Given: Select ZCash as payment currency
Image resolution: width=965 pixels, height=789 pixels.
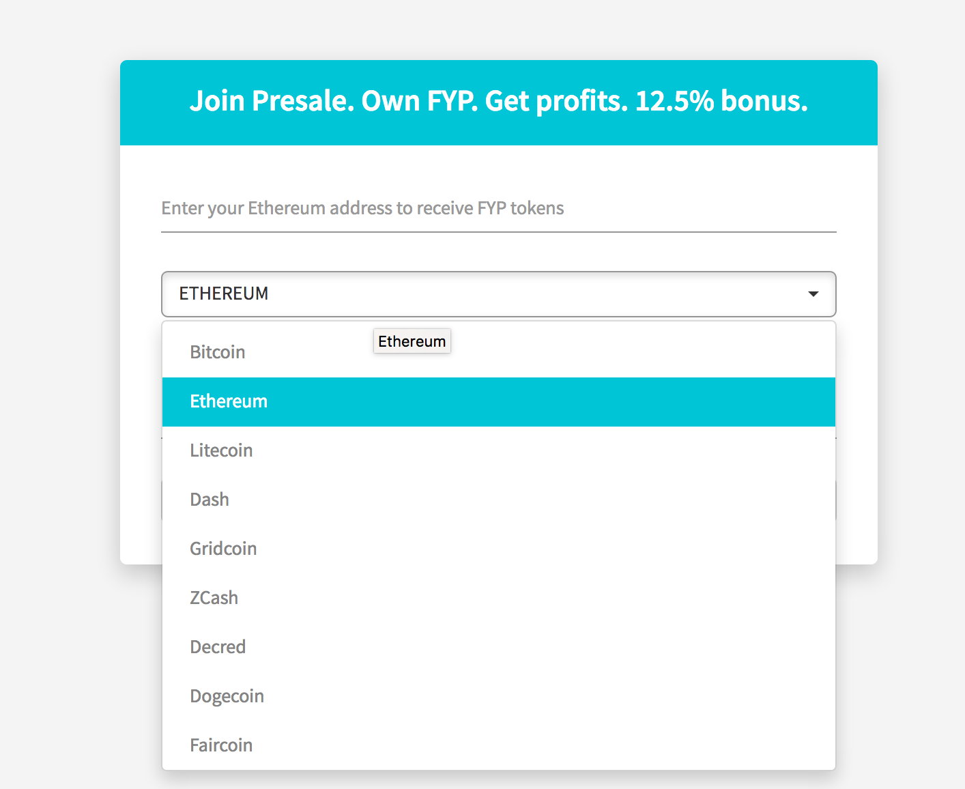Looking at the screenshot, I should (214, 598).
